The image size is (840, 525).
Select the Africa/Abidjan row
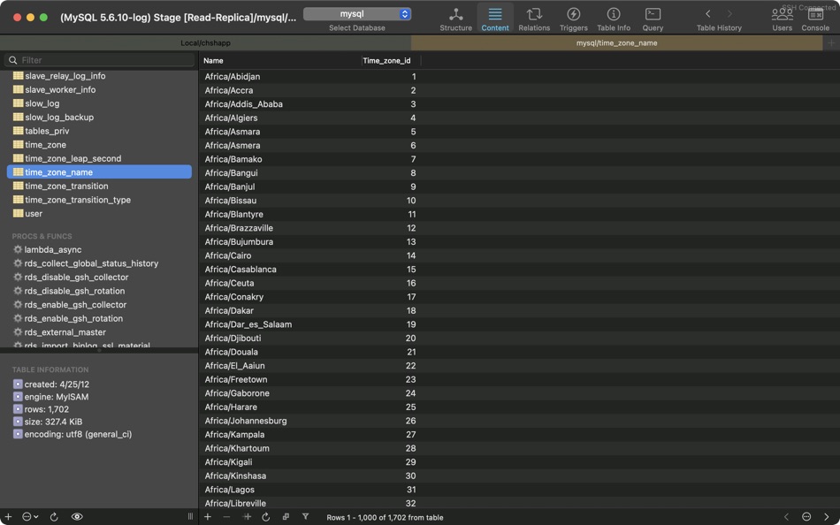519,77
